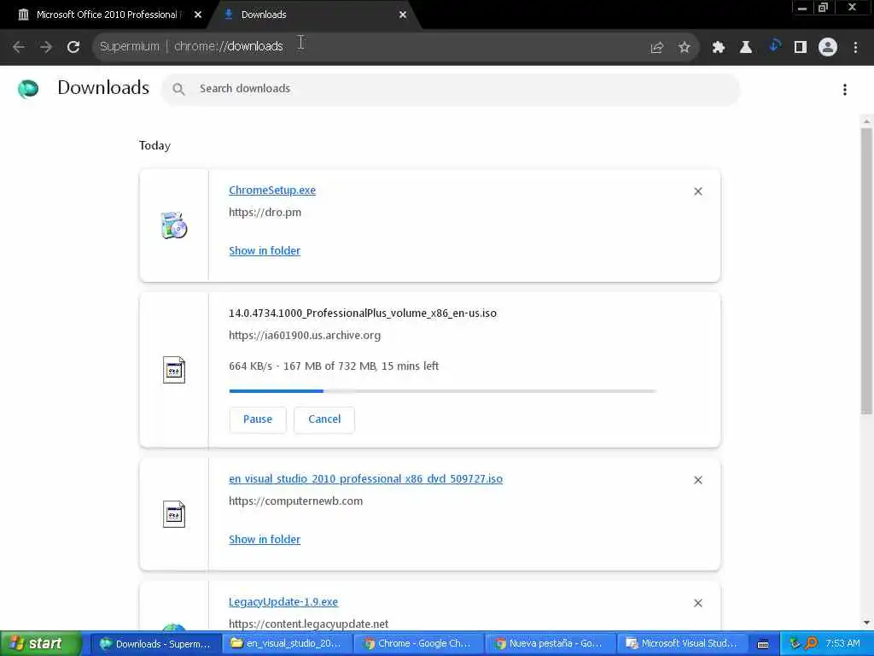Click the 664 KB/s download status text
Screen dimensions: 874x656
coord(334,366)
